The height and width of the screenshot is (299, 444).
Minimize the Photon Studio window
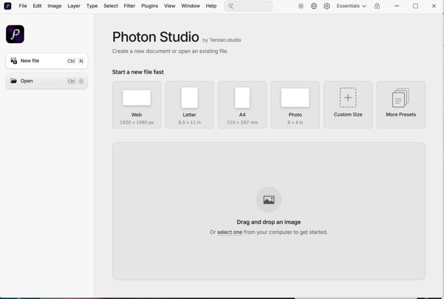point(397,6)
